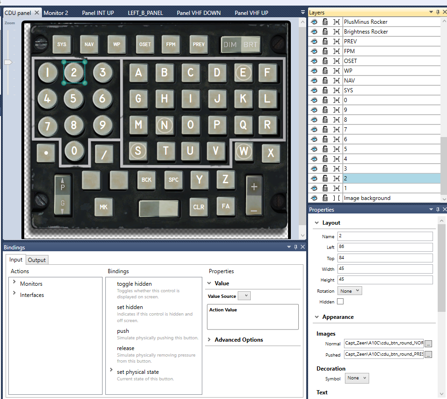Toggle eye icon on PREV layer
Viewport: 447px width, 399px height.
(x=314, y=41)
